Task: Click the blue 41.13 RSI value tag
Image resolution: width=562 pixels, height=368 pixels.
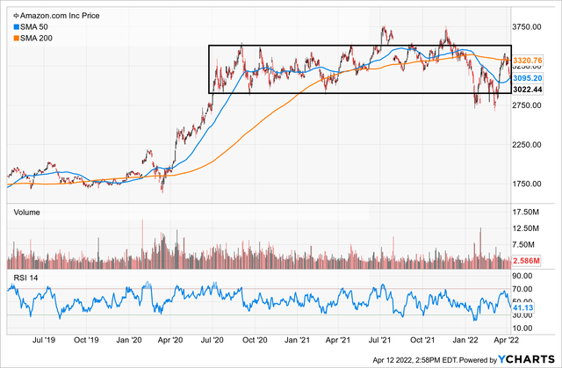Action: (523, 307)
